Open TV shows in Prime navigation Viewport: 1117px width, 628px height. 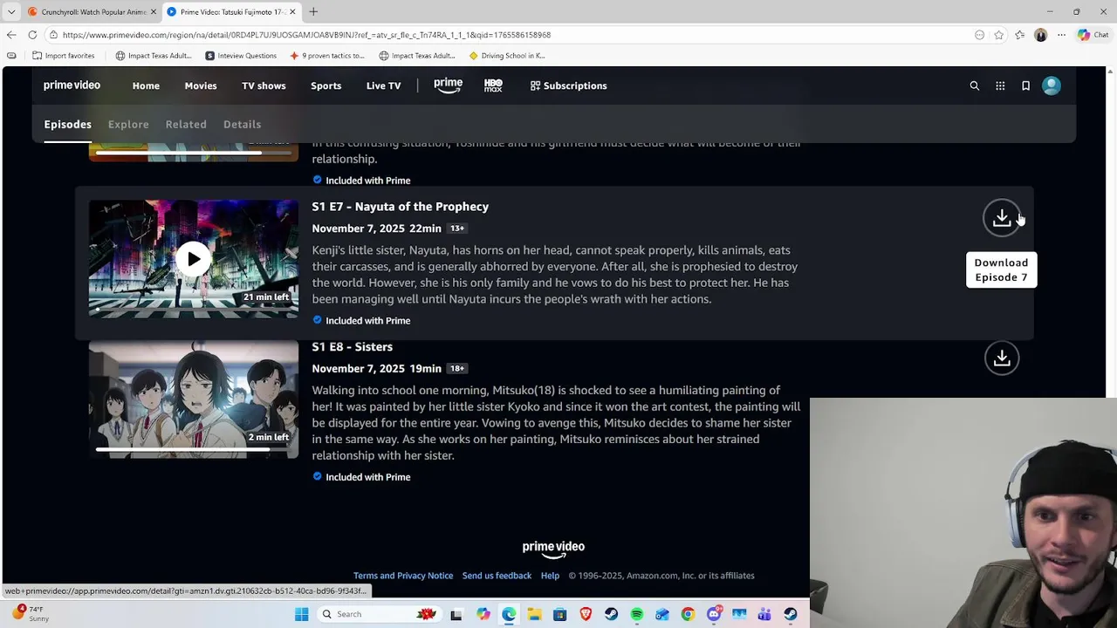264,85
